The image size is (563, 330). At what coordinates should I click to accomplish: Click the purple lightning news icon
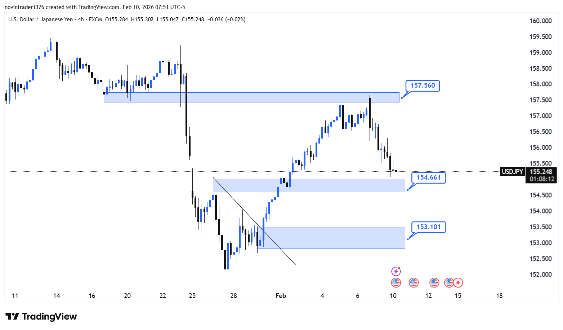click(x=396, y=271)
